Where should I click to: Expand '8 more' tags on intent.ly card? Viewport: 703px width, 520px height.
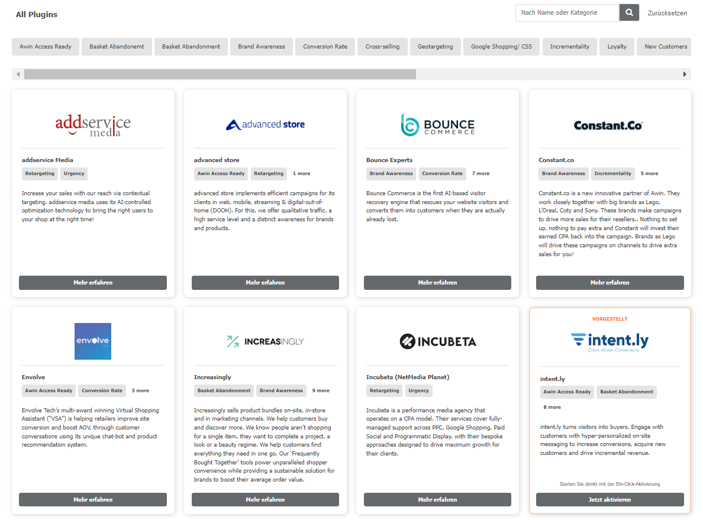(x=552, y=408)
